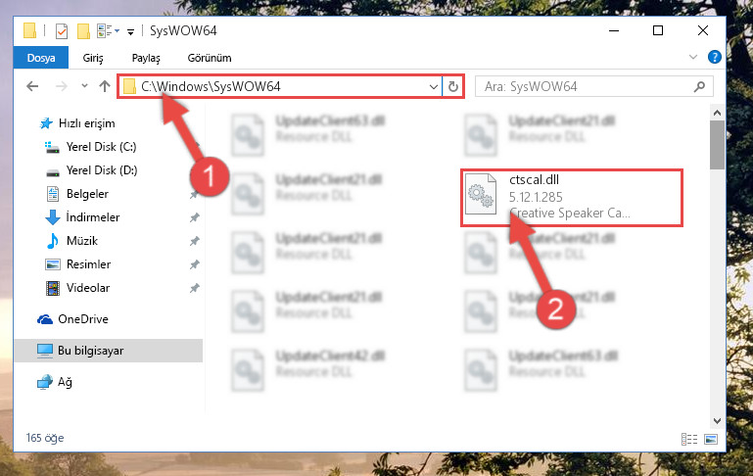Open the Görünüm ribbon tab
Image resolution: width=753 pixels, height=476 pixels.
pos(210,58)
